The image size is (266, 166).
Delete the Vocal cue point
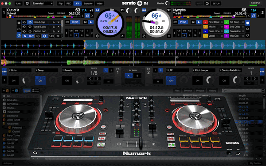[x=222, y=36]
